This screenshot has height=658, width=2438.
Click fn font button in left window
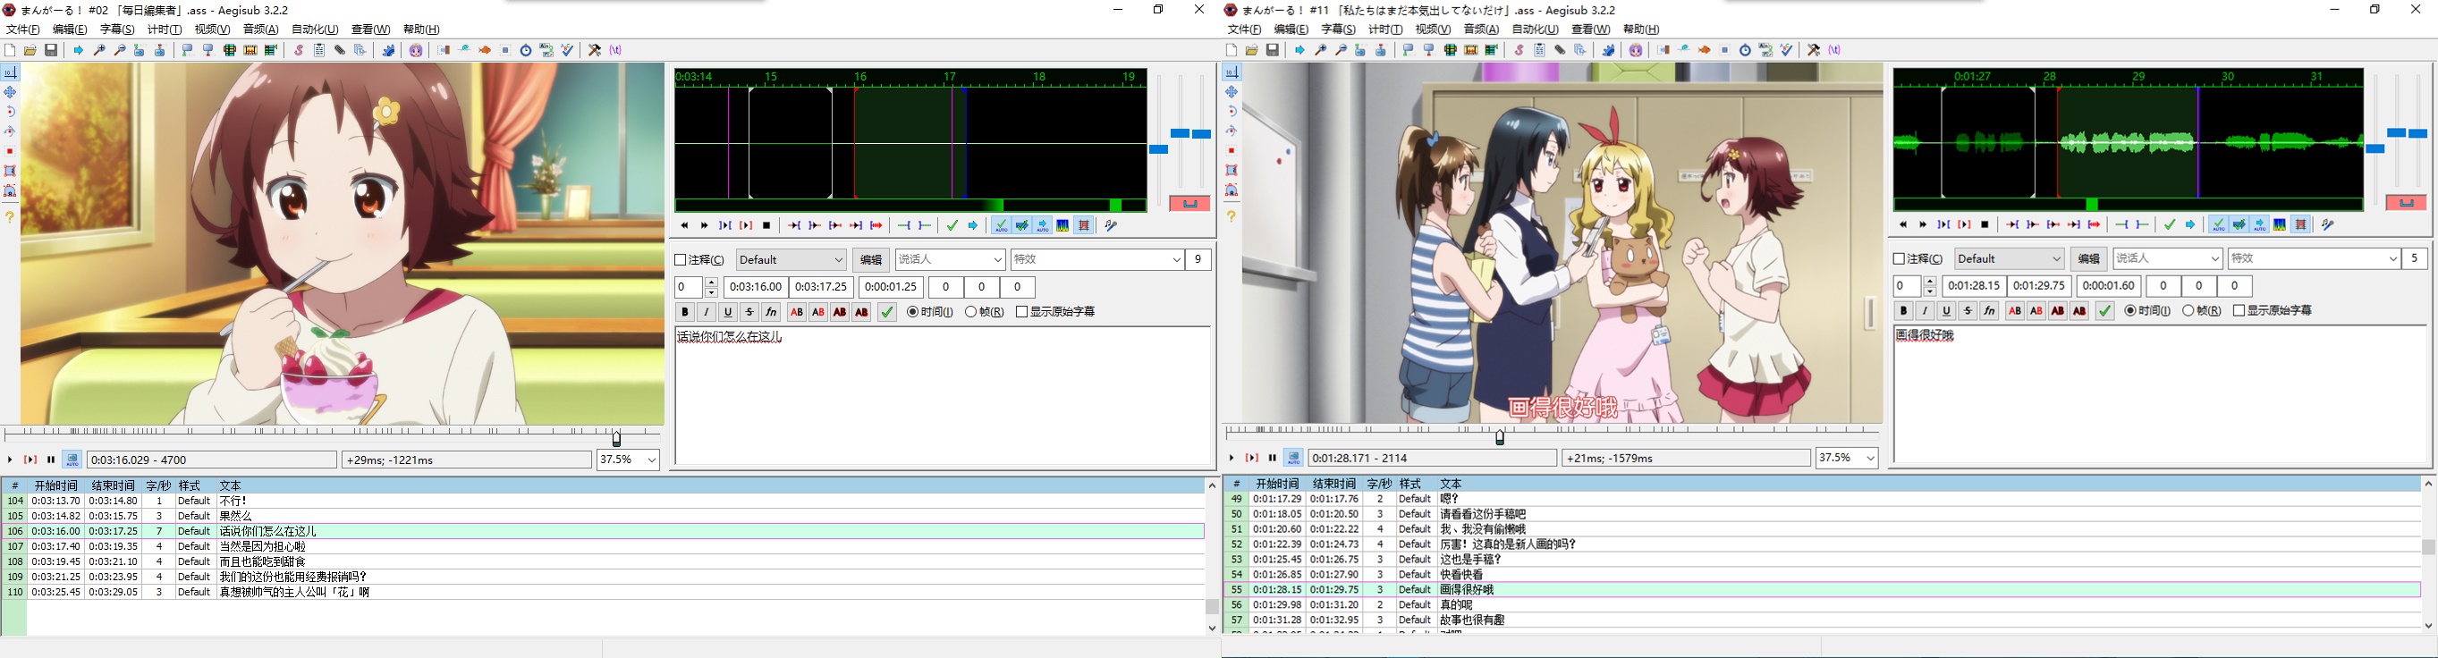click(771, 312)
